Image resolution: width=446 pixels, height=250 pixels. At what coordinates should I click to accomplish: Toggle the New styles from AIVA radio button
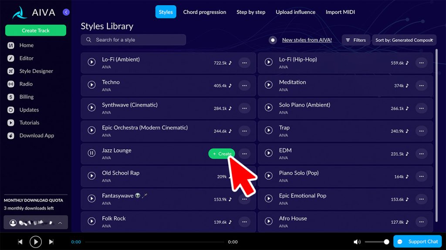tap(273, 40)
